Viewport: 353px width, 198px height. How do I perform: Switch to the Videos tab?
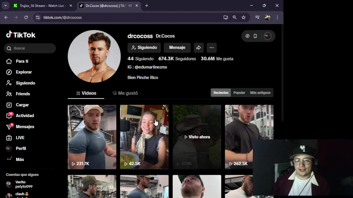(86, 93)
